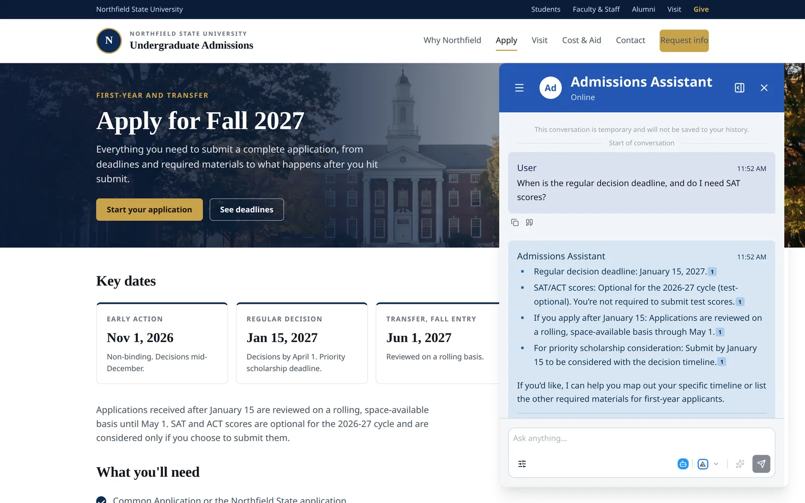Screen dimensions: 805x503
Task: Click the 'Online' status text
Action: pos(583,98)
